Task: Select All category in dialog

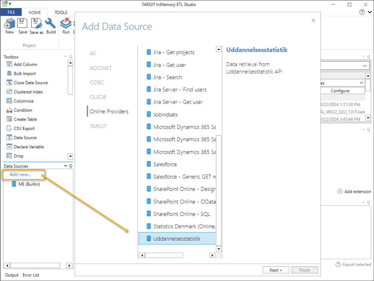Action: (x=93, y=53)
